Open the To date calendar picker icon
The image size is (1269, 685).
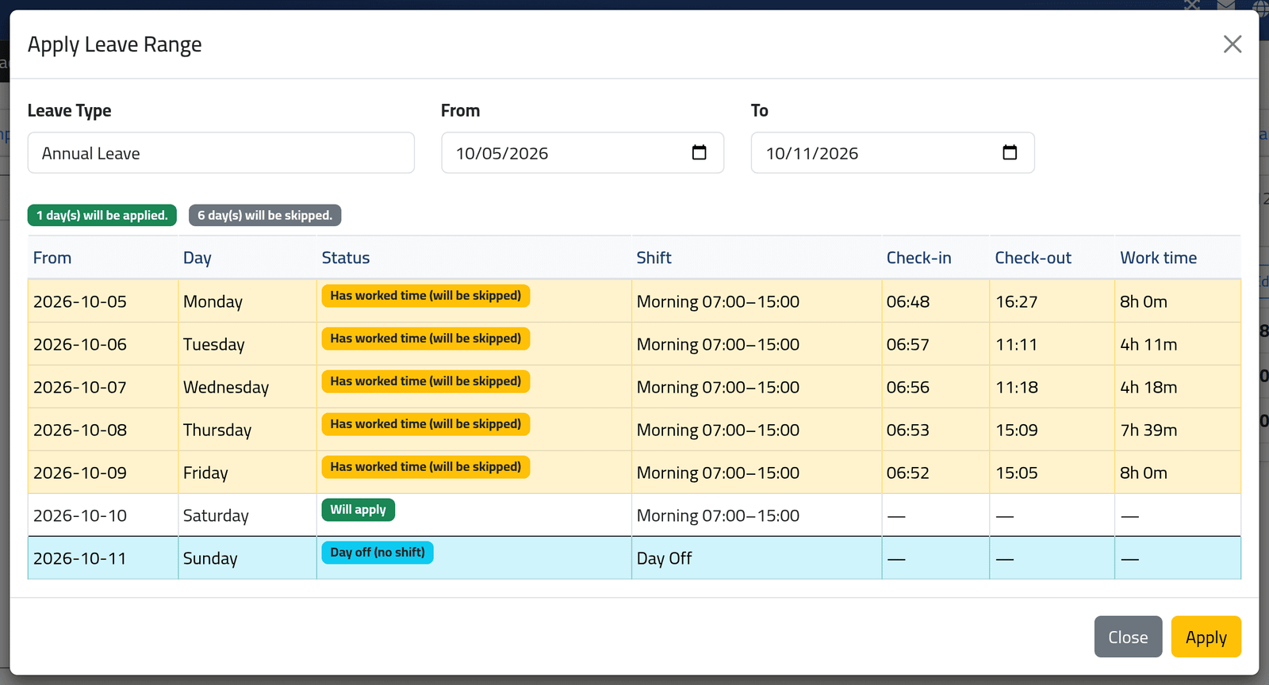1010,152
